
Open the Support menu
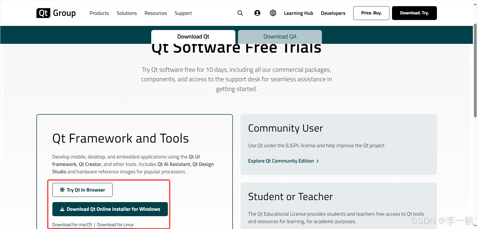pyautogui.click(x=183, y=13)
